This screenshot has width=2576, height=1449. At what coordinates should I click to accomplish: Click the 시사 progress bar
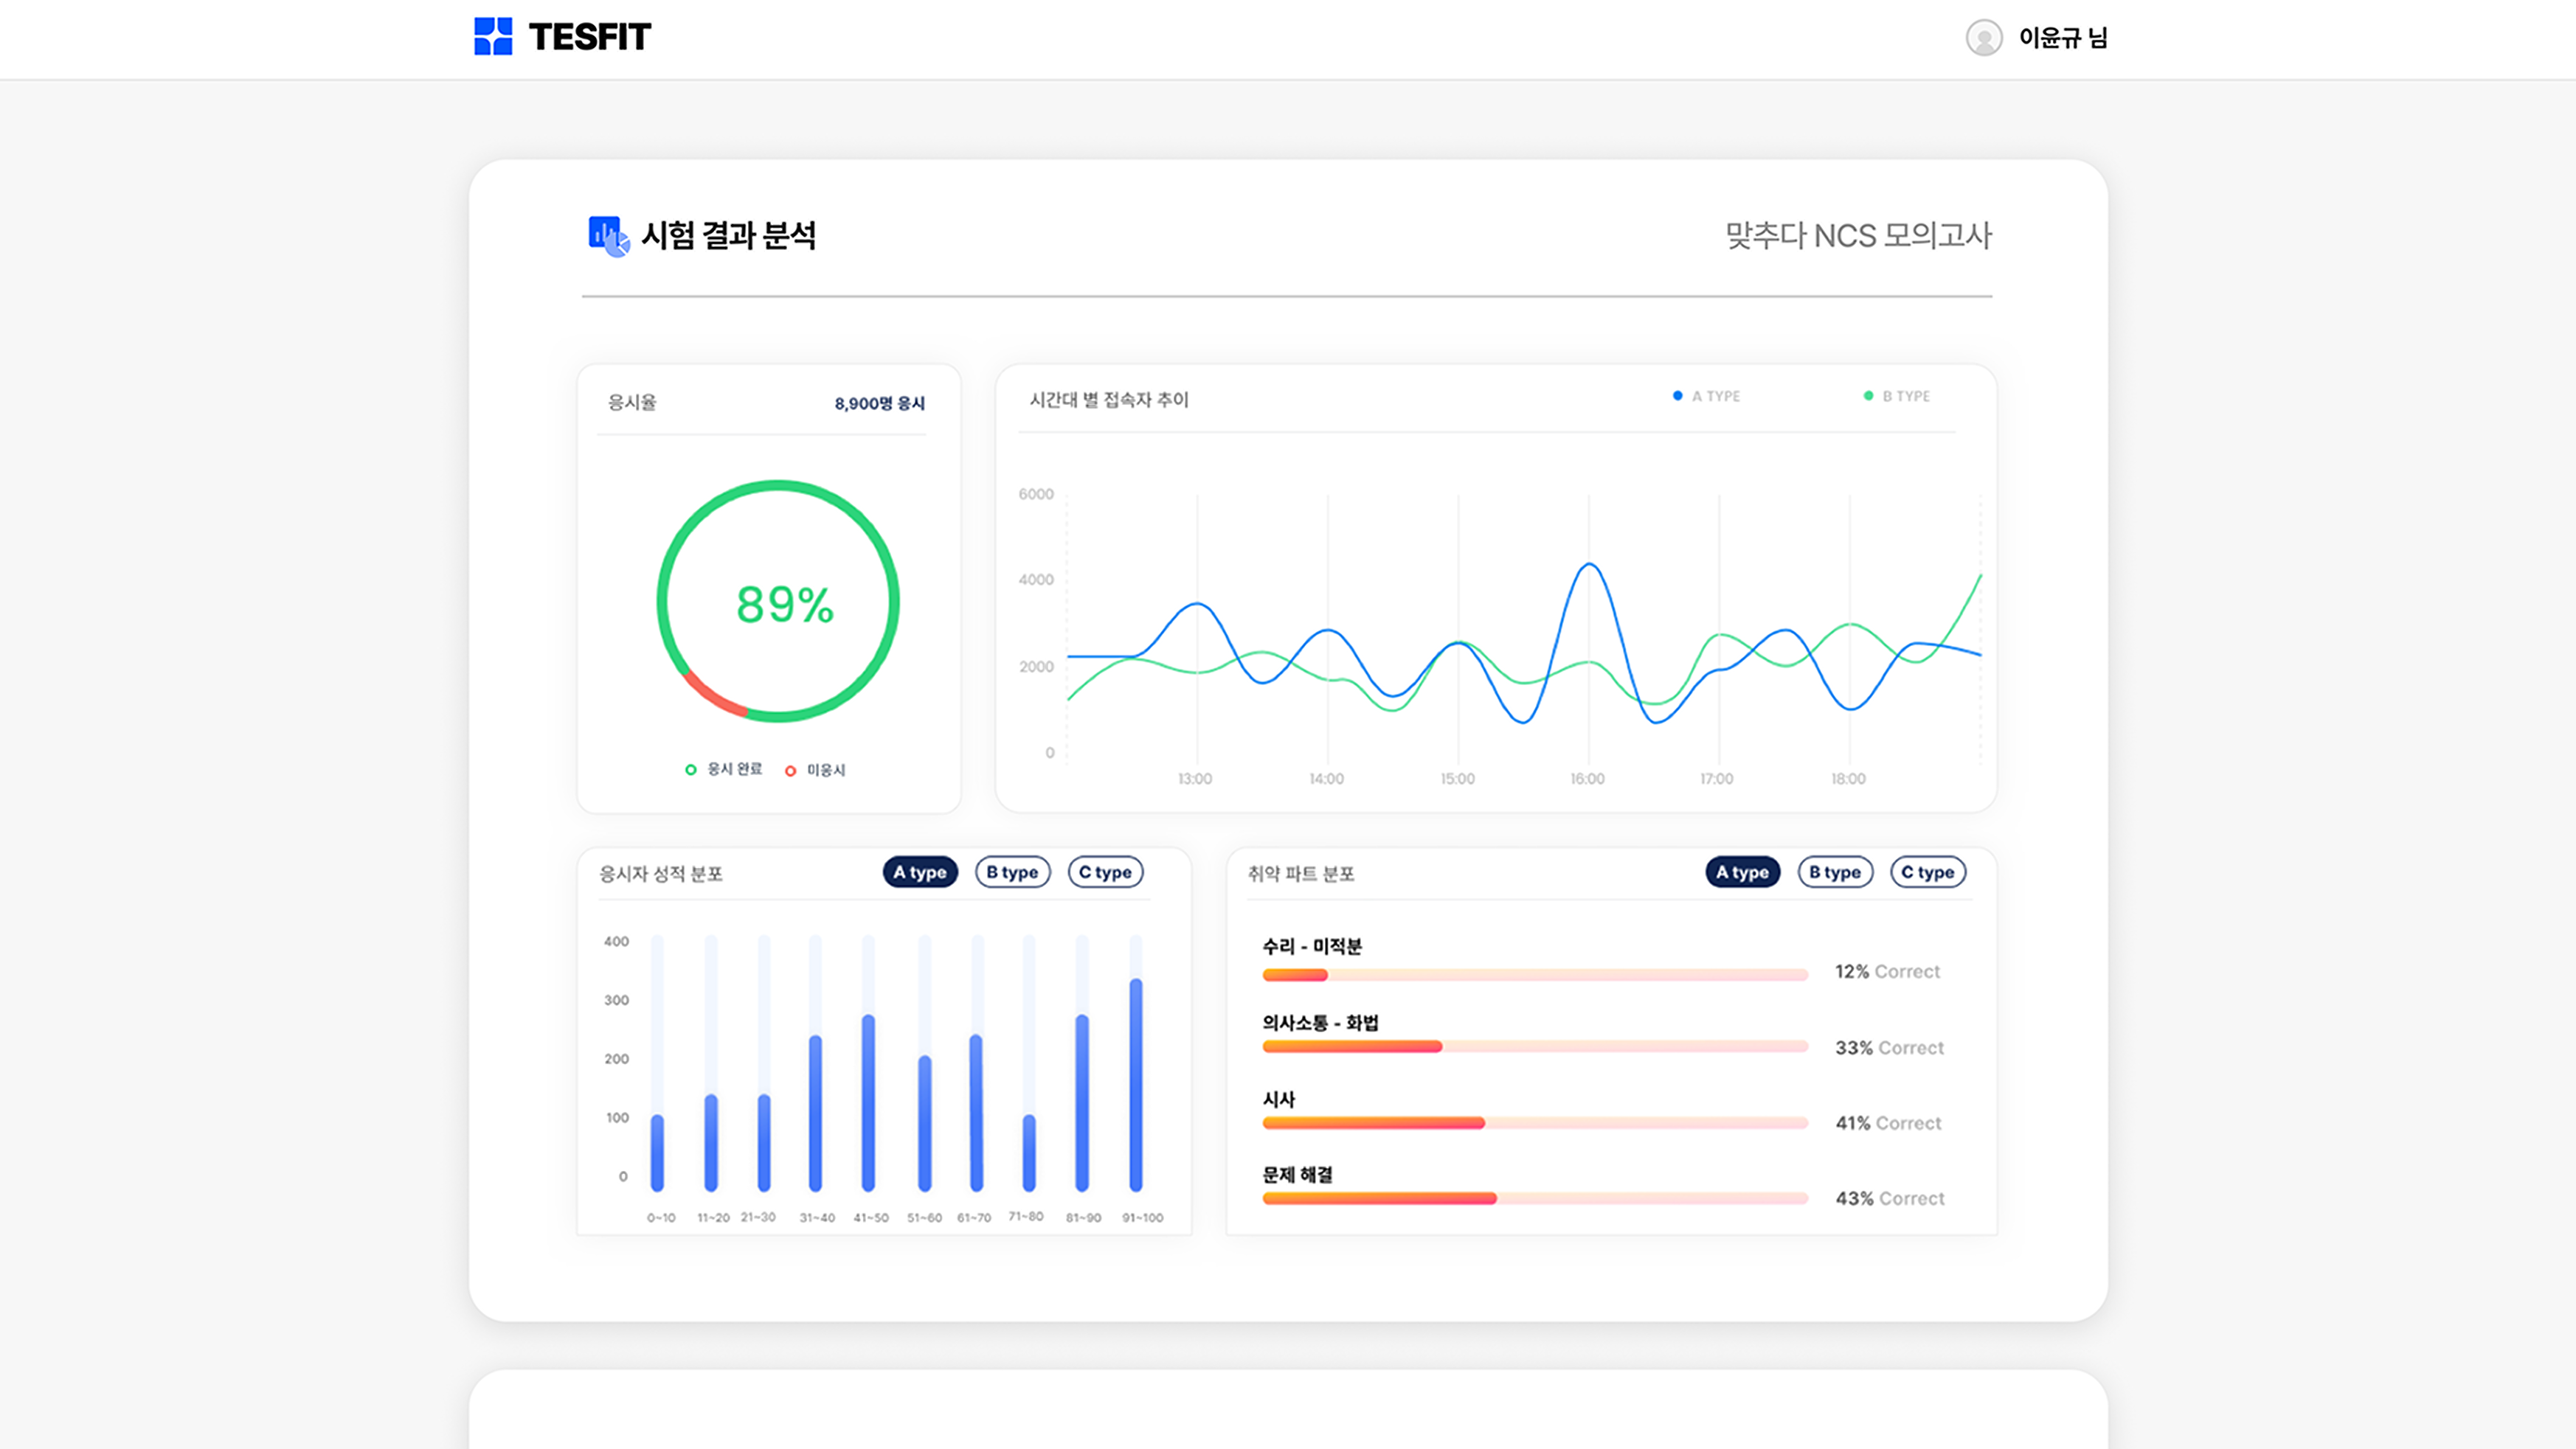(1535, 1123)
